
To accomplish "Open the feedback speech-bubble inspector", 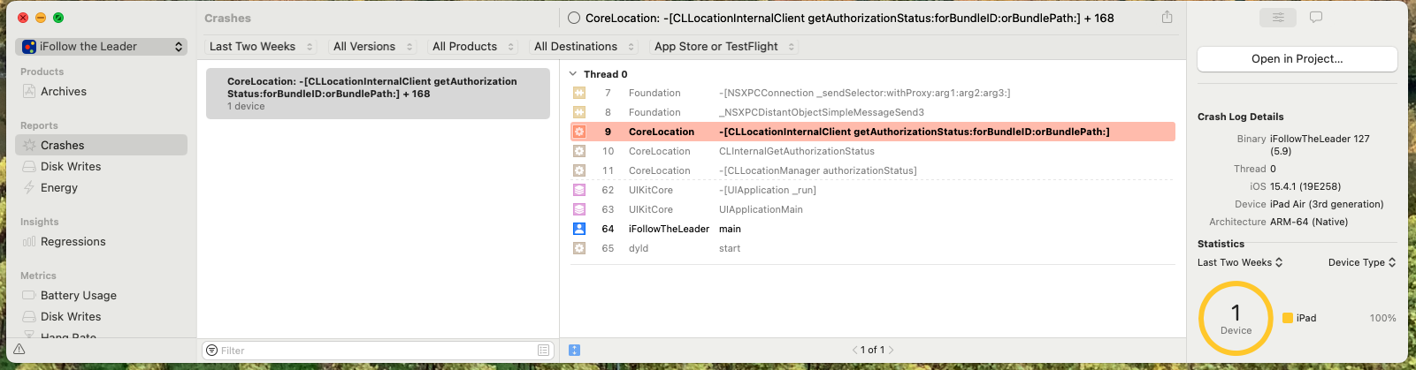I will click(1316, 18).
